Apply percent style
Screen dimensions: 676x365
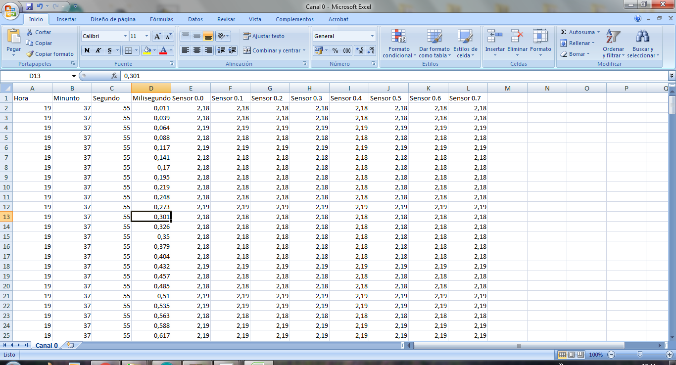(x=335, y=50)
